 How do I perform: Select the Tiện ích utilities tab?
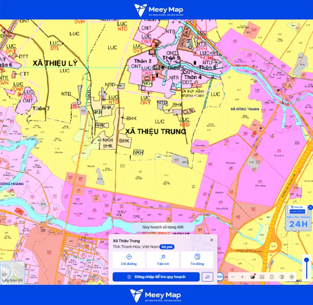(163, 260)
